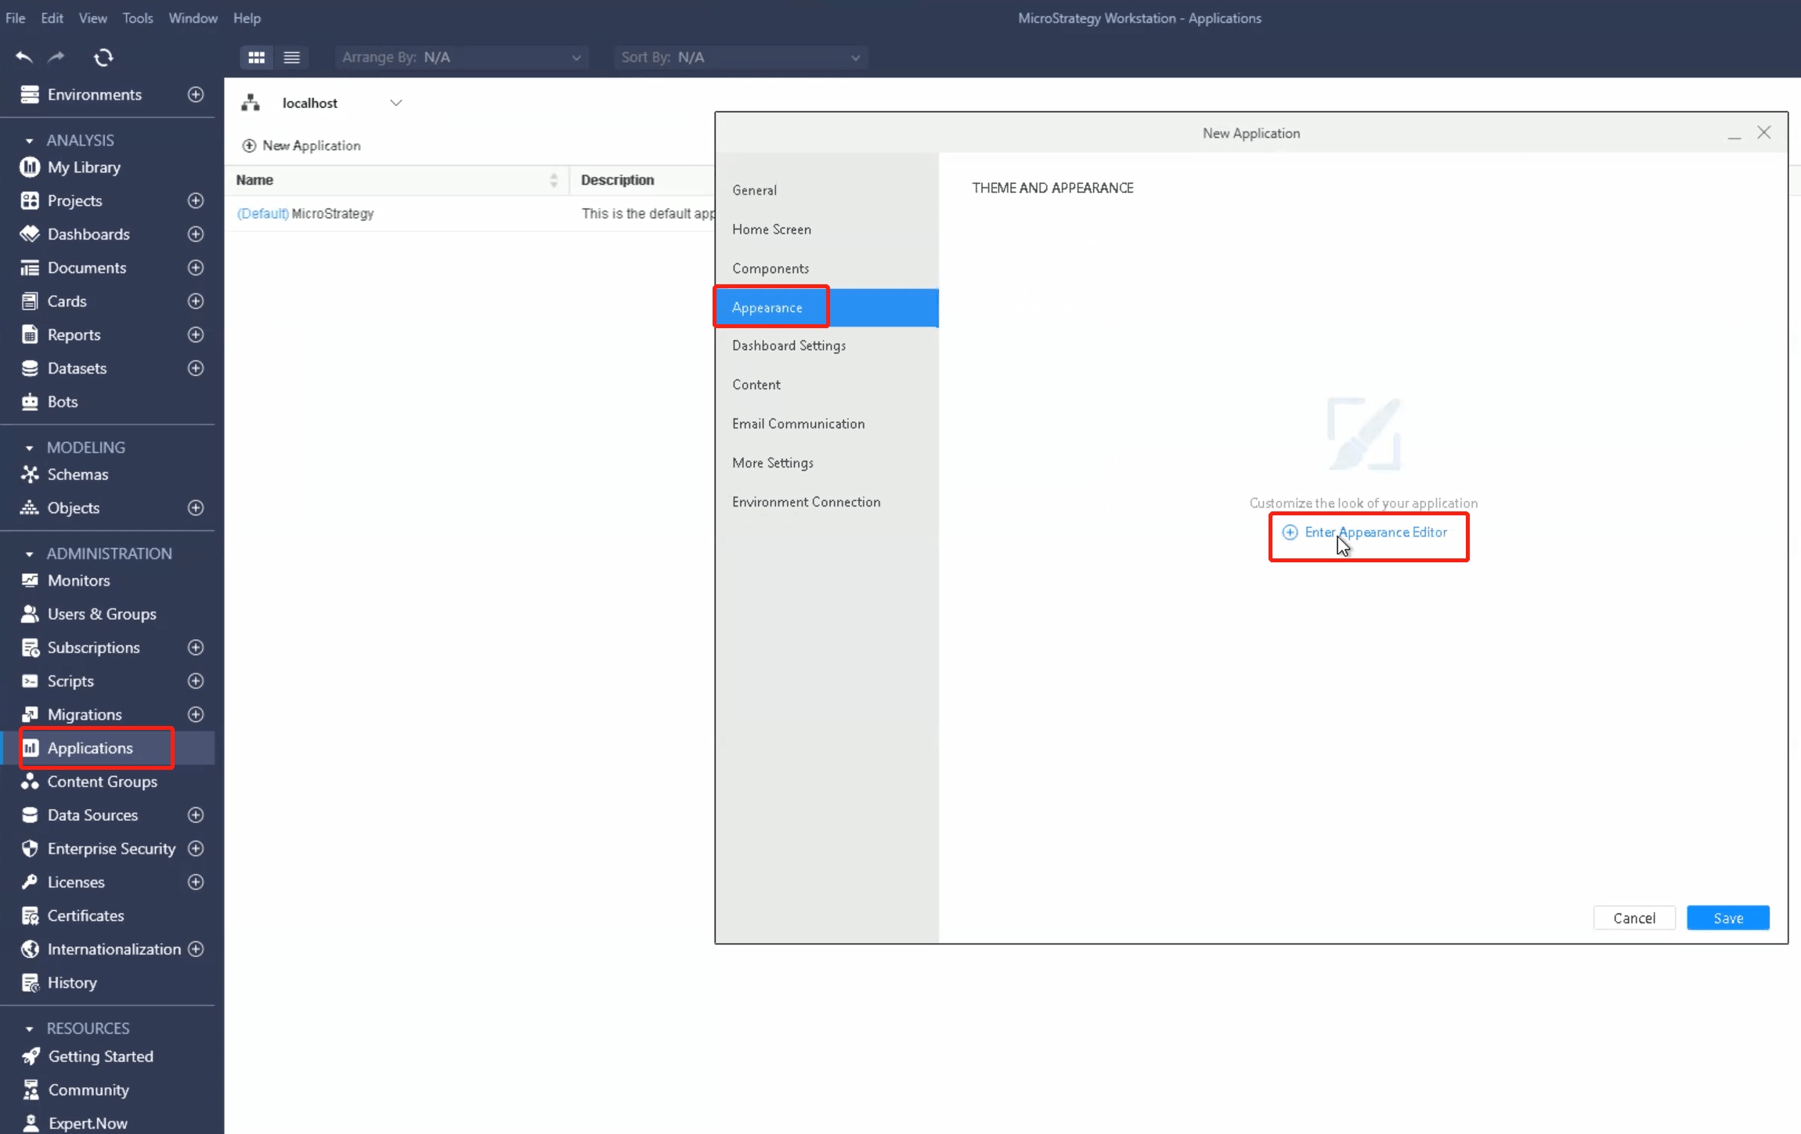Open the Help menu
The width and height of the screenshot is (1801, 1134).
[x=247, y=18]
